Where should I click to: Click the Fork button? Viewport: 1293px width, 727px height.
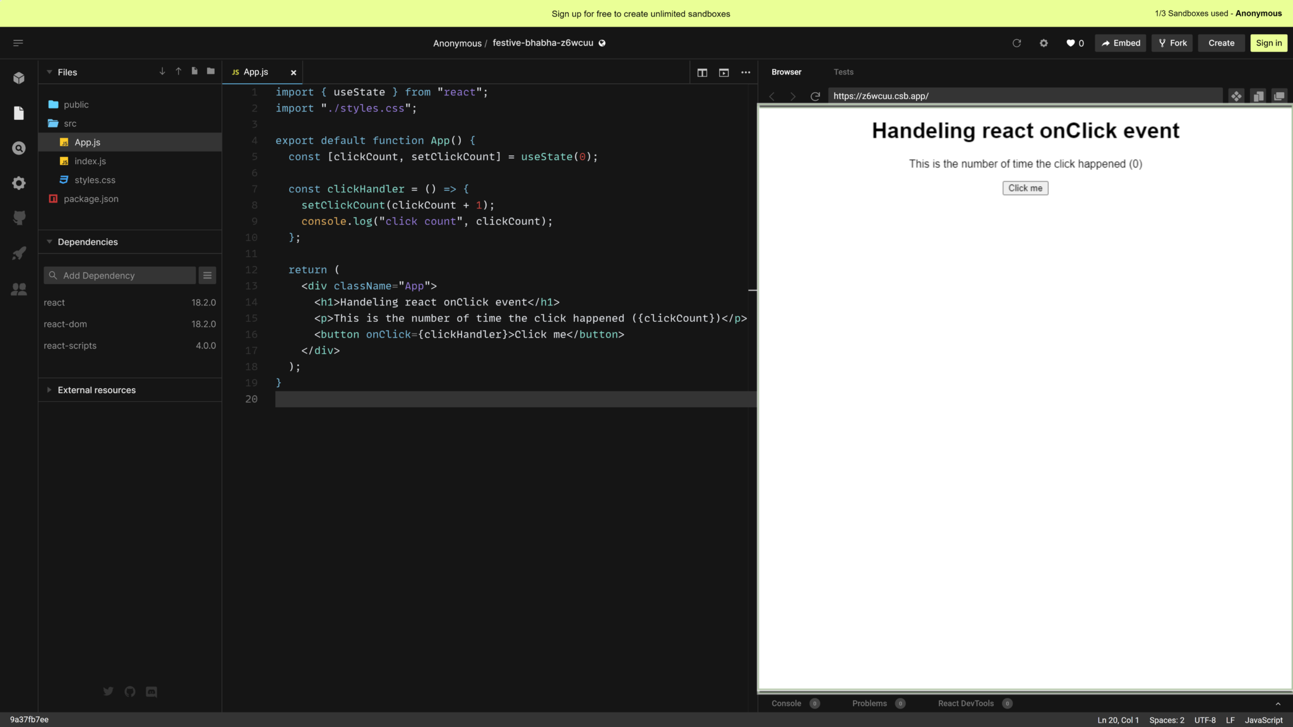[x=1171, y=43]
